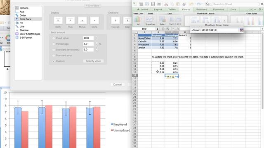264x148 pixels.
Task: Switch to the Formulas ribbon tab
Action: coord(219,9)
